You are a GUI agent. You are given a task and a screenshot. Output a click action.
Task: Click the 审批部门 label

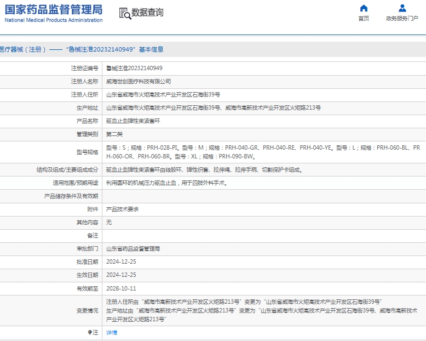pos(87,249)
